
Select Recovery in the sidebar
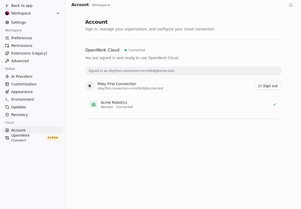tap(32, 115)
